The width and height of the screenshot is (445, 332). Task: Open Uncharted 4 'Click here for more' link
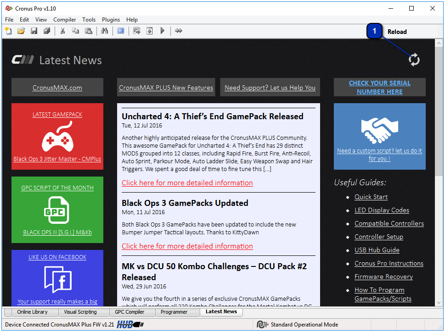(x=187, y=183)
